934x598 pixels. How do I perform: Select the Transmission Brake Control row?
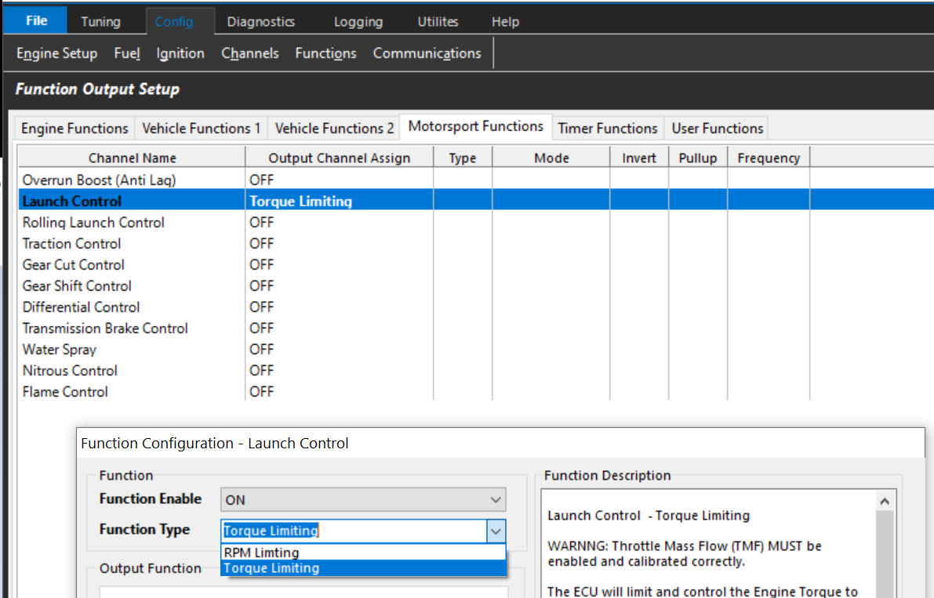tap(476, 328)
